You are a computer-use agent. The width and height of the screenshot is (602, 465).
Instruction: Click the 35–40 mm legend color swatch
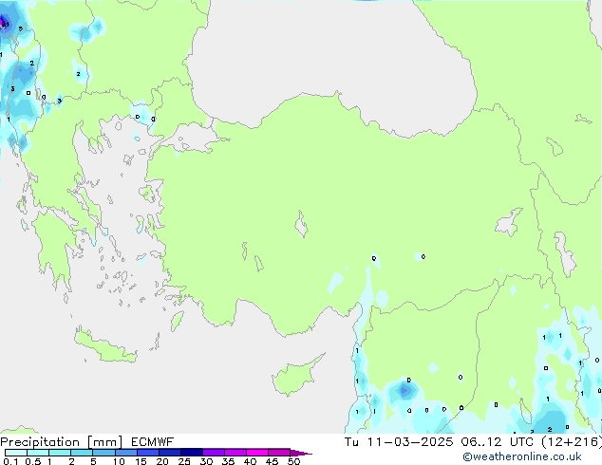[x=235, y=453]
